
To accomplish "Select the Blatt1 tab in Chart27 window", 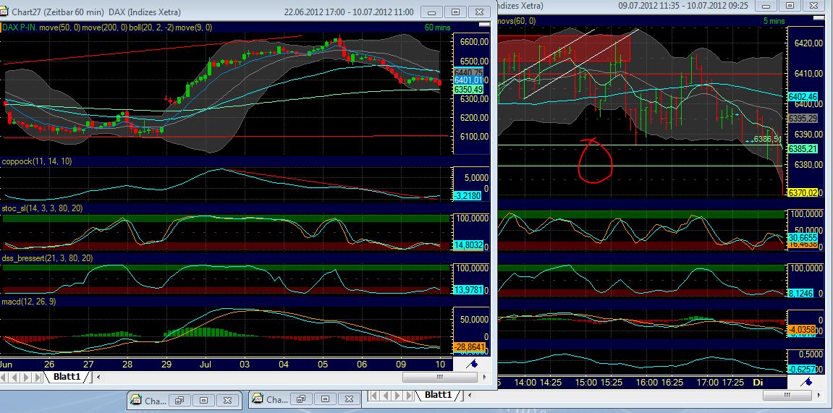I will pyautogui.click(x=67, y=377).
